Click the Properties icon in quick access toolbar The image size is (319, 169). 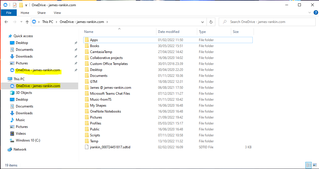click(x=15, y=5)
